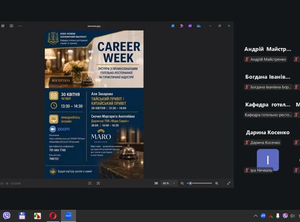Toggle the filmstrip icon left of the 68% zoom box
This screenshot has width=300, height=222.
156,183
